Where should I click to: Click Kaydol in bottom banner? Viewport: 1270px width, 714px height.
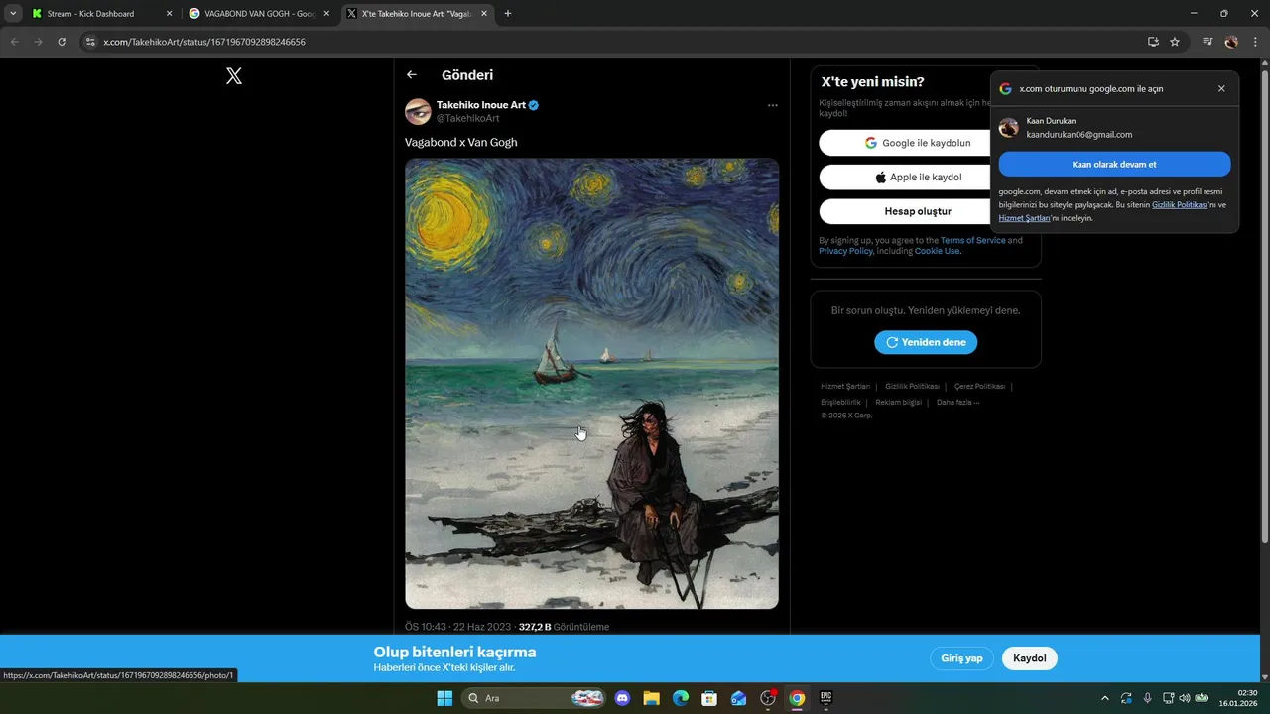1030,658
